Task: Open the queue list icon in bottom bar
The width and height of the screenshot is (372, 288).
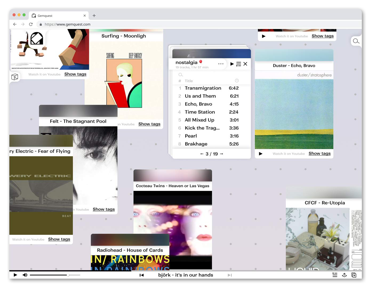Action: (x=335, y=275)
